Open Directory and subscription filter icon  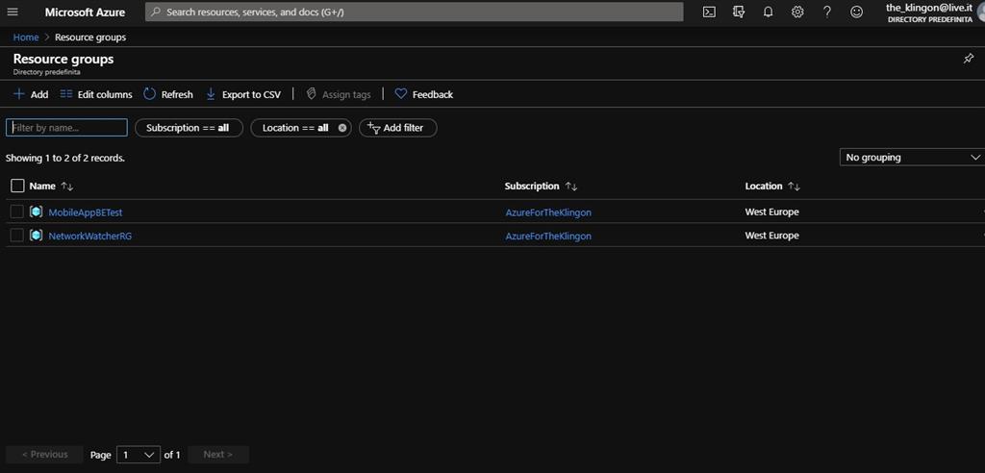click(x=739, y=12)
